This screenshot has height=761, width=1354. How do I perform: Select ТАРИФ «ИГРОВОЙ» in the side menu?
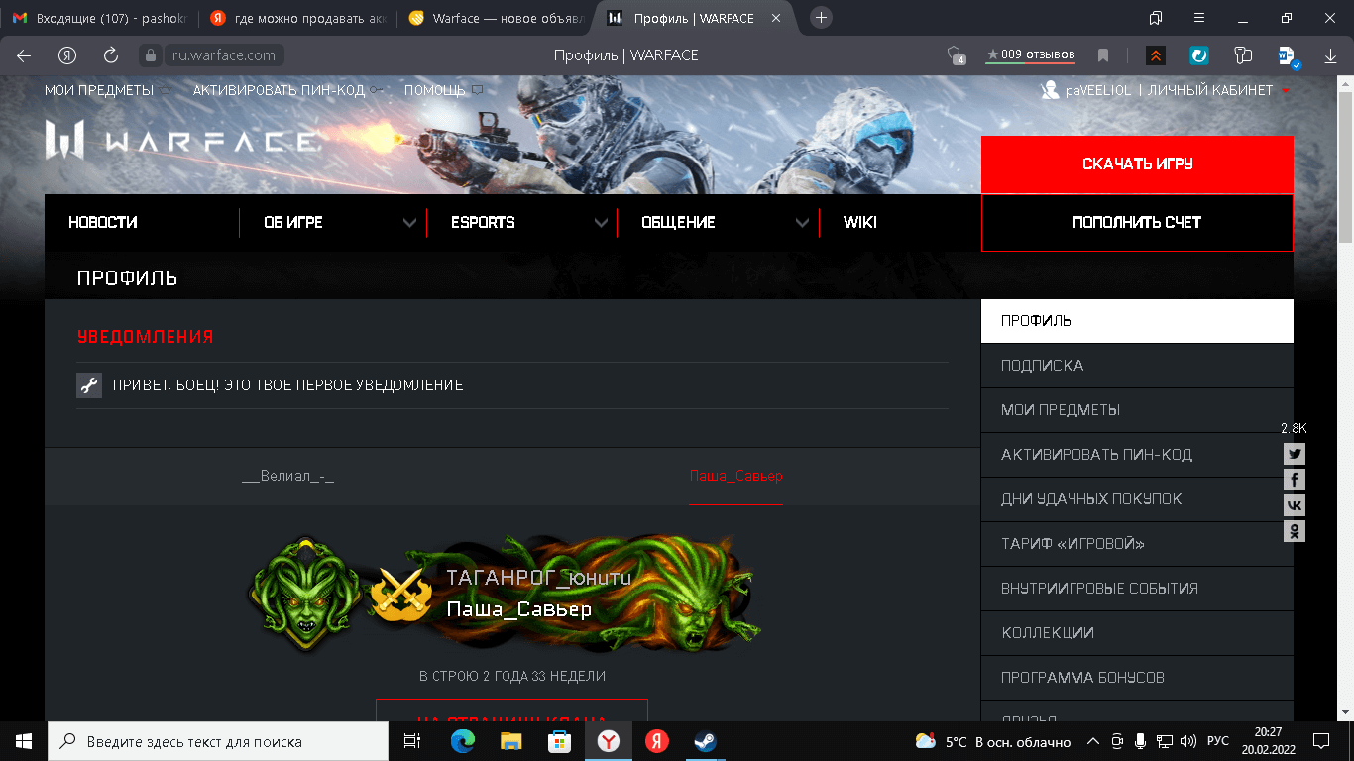[1137, 544]
